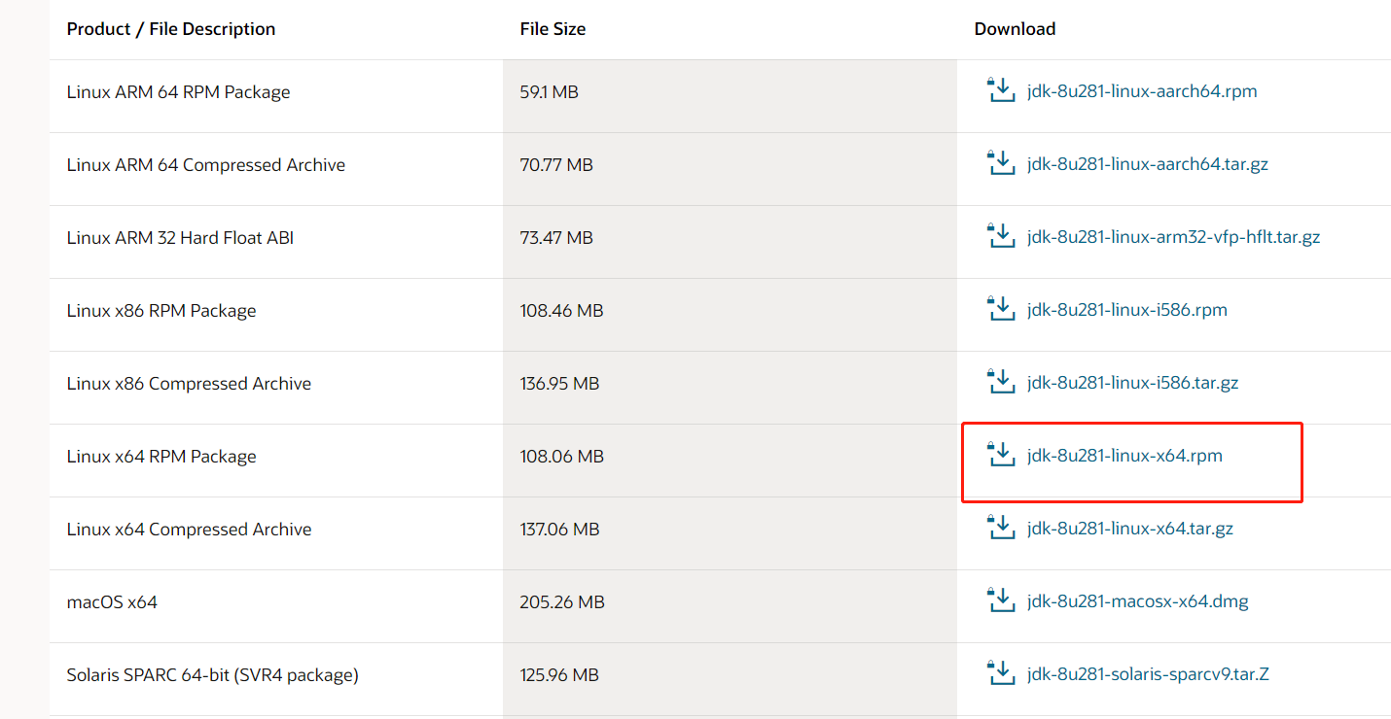Click download icon beside jdk-8u281-macosx-x64.dmg
This screenshot has height=719, width=1391.
click(1000, 600)
